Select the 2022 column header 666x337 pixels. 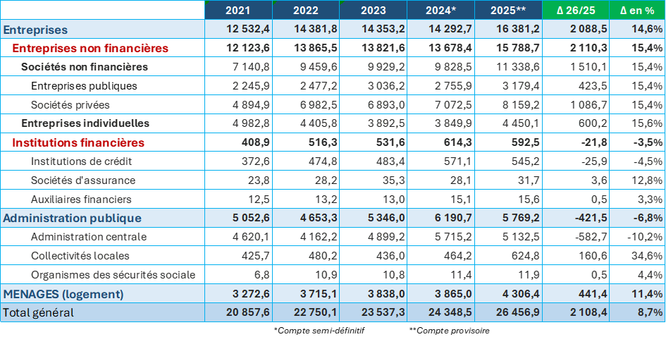[x=306, y=10]
